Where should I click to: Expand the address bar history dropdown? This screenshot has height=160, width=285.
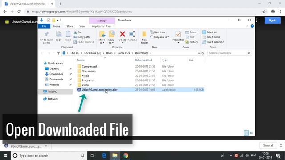point(199,53)
